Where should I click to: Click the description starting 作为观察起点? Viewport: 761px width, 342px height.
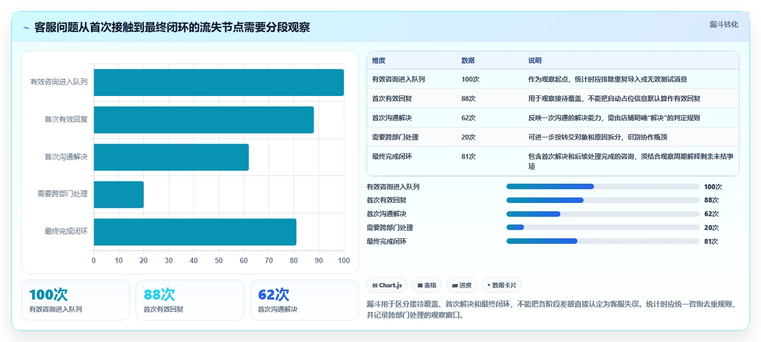(608, 79)
